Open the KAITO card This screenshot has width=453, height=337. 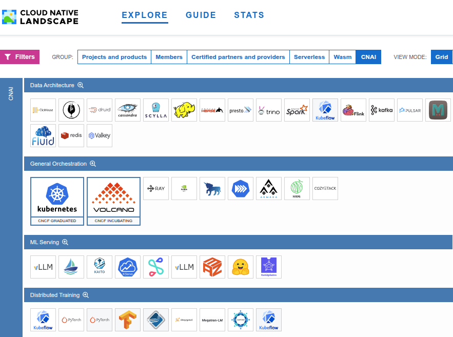(100, 267)
